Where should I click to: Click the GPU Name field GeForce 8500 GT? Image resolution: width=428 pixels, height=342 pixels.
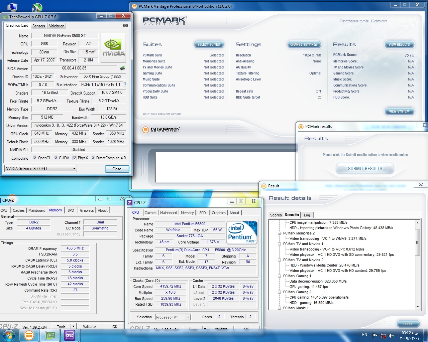[65, 36]
